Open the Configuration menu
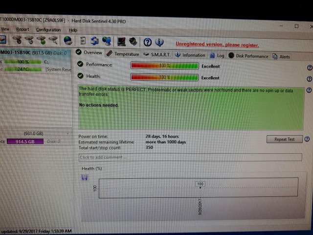Image resolution: width=313 pixels, height=235 pixels. click(48, 30)
